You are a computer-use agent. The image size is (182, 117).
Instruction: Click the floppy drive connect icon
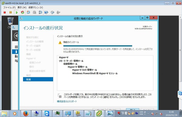46,12
